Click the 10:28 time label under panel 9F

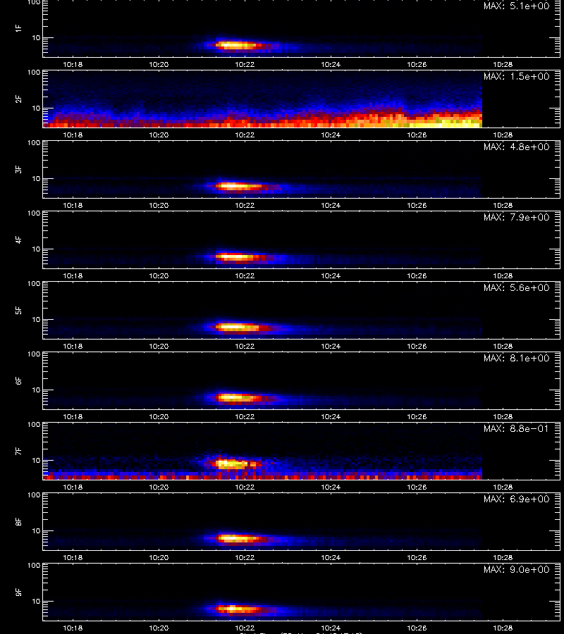point(503,628)
